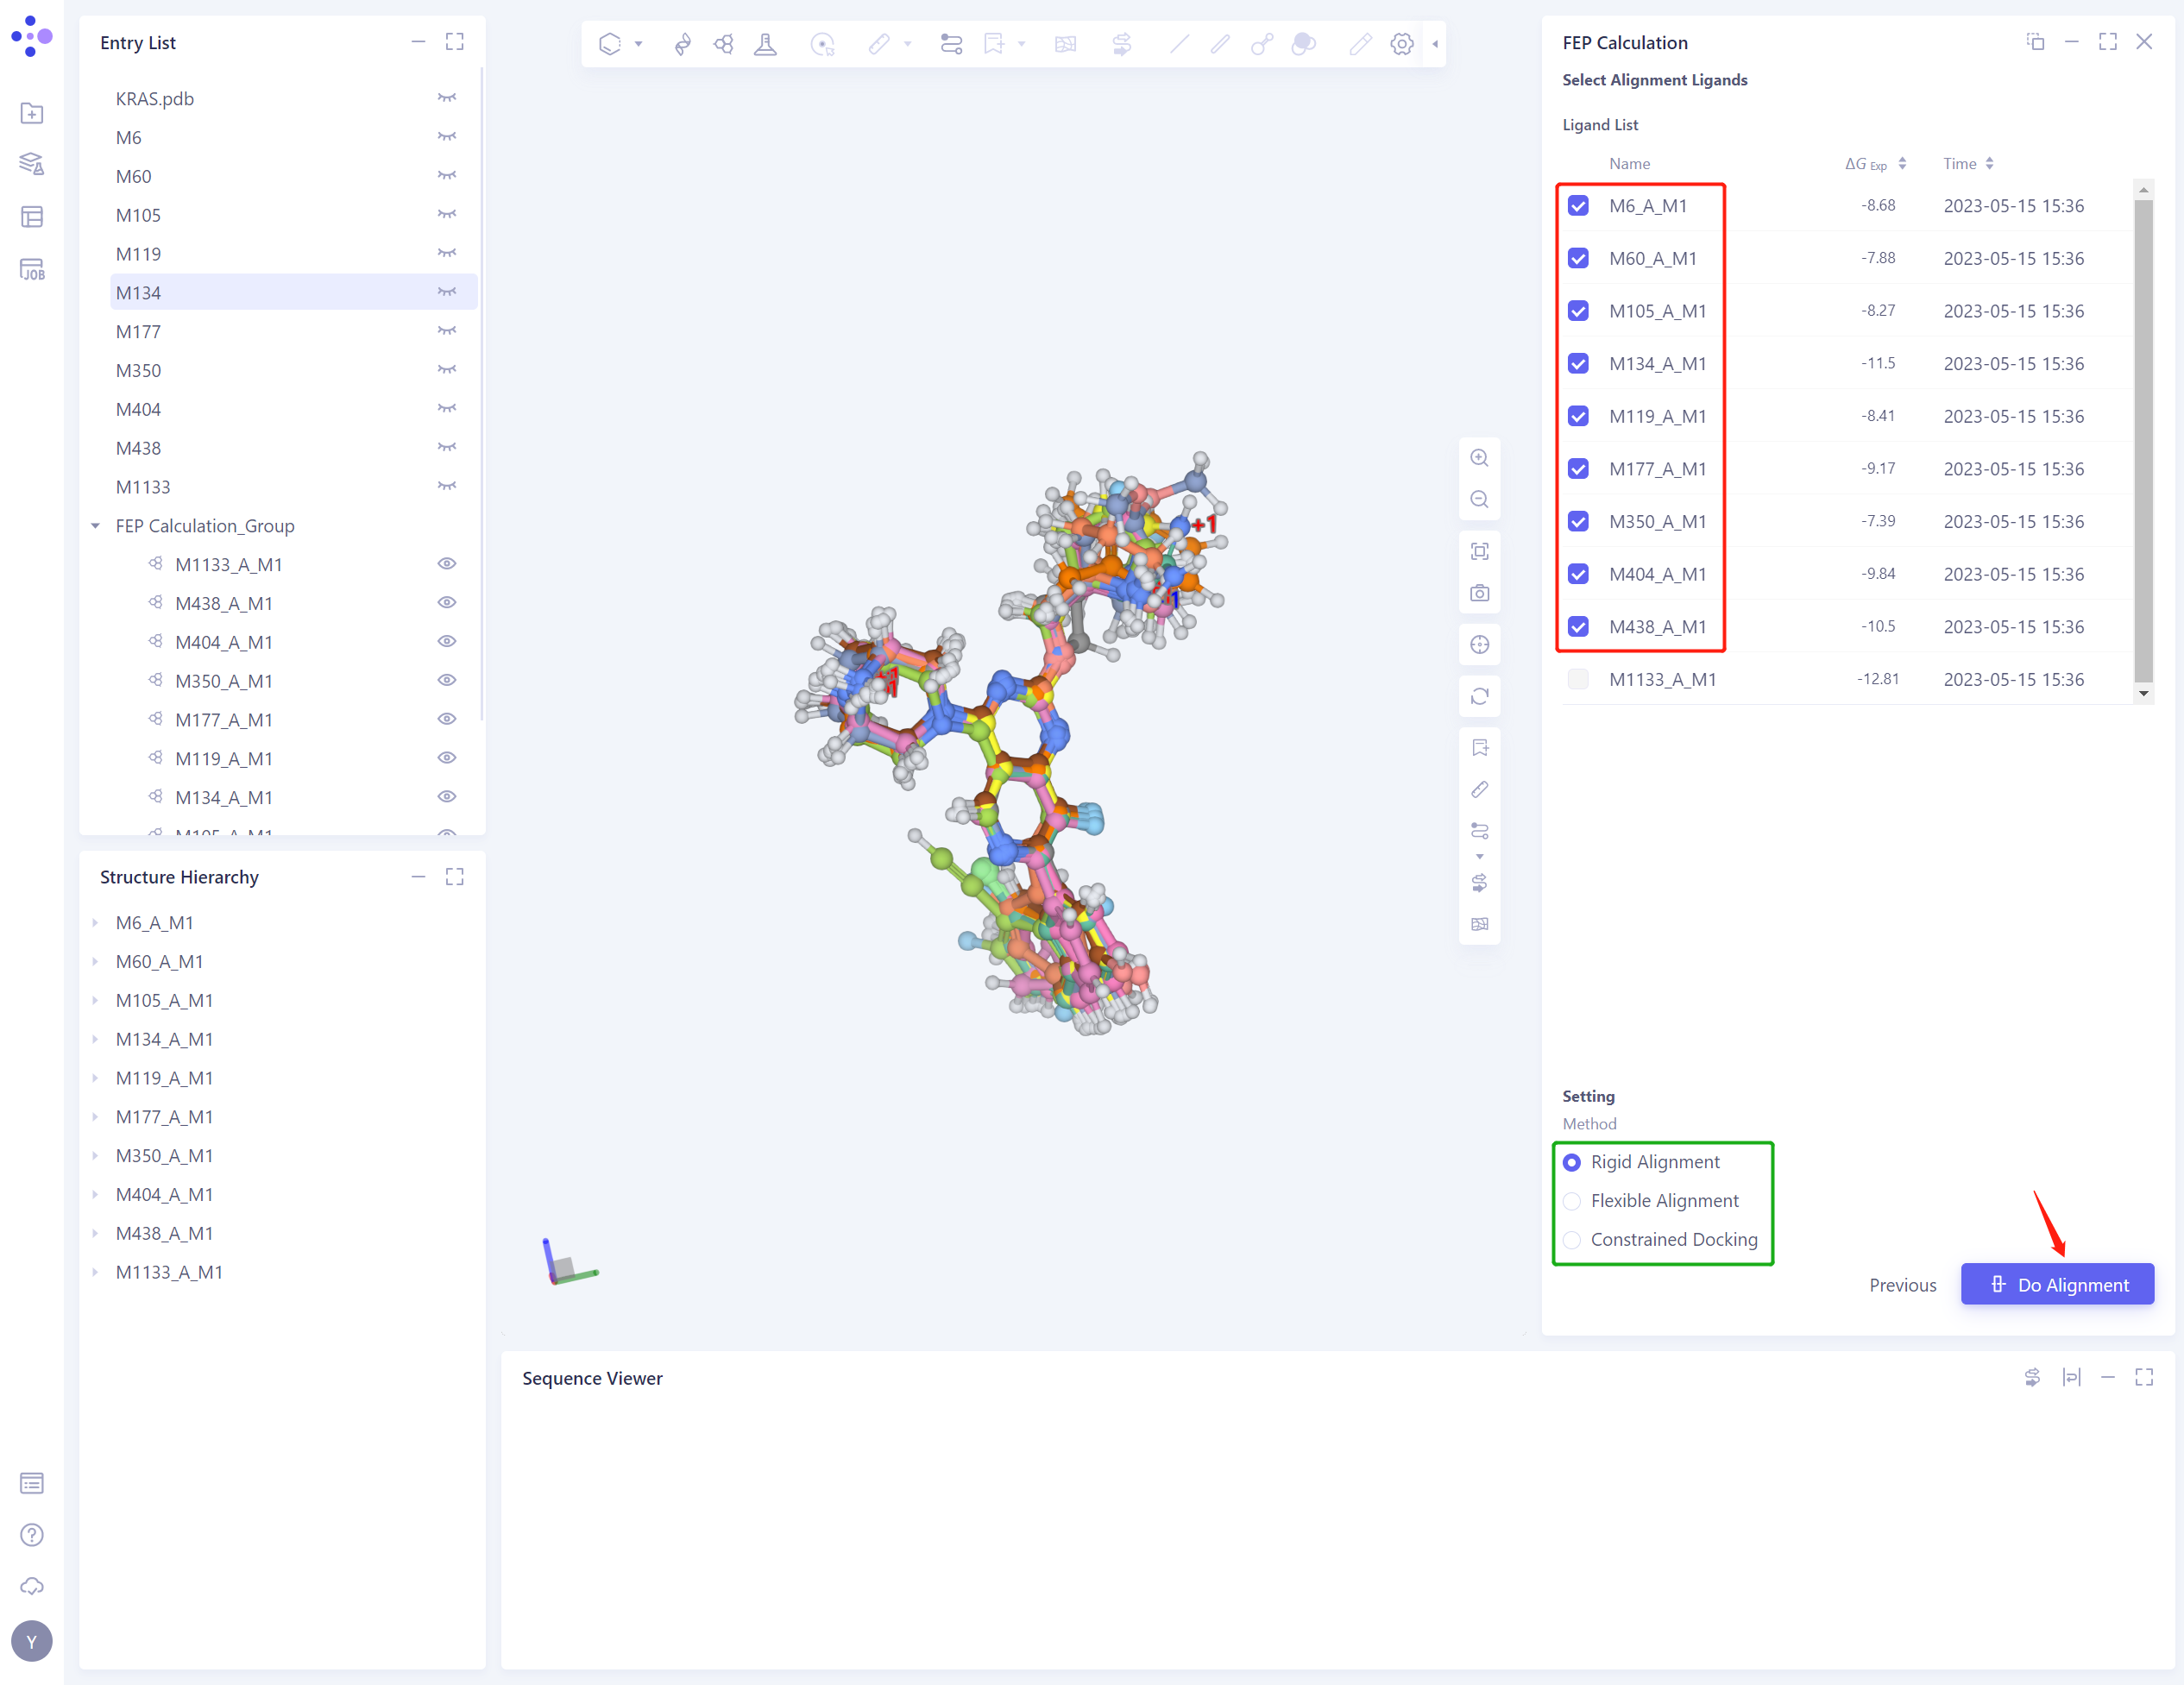Click the Previous button

coord(1902,1285)
